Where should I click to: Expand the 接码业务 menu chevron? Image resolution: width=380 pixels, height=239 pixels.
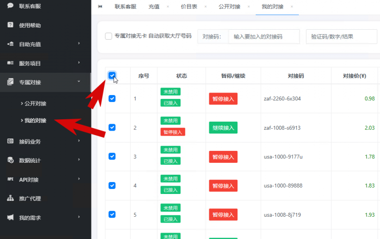point(79,141)
